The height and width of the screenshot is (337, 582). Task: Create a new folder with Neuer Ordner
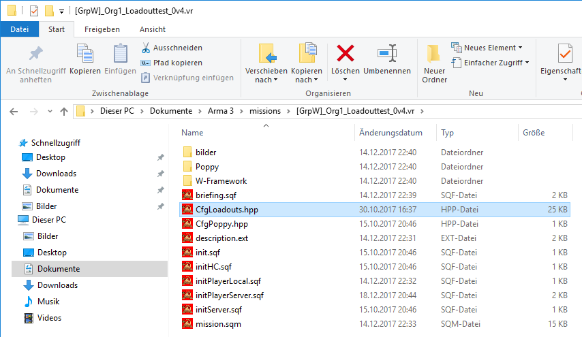pyautogui.click(x=434, y=63)
